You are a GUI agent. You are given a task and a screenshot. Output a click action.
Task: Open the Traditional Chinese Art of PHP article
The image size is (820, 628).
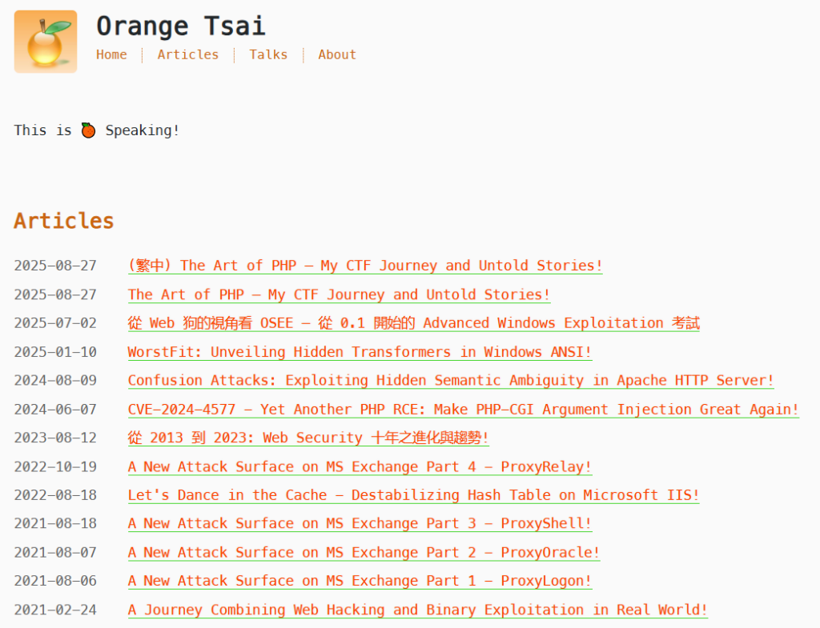(x=365, y=266)
